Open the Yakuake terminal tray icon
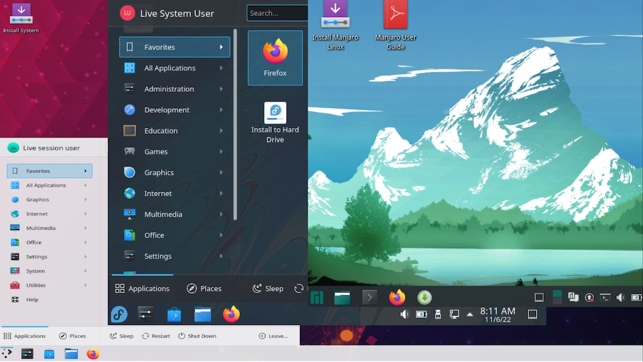Screen dimensions: 643x362 pos(605,298)
